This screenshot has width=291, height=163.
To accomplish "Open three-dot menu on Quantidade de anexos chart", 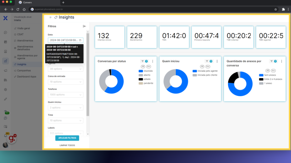I will [282, 61].
